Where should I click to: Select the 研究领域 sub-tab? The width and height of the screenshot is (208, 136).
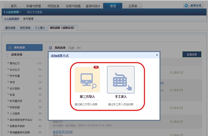coord(25,28)
